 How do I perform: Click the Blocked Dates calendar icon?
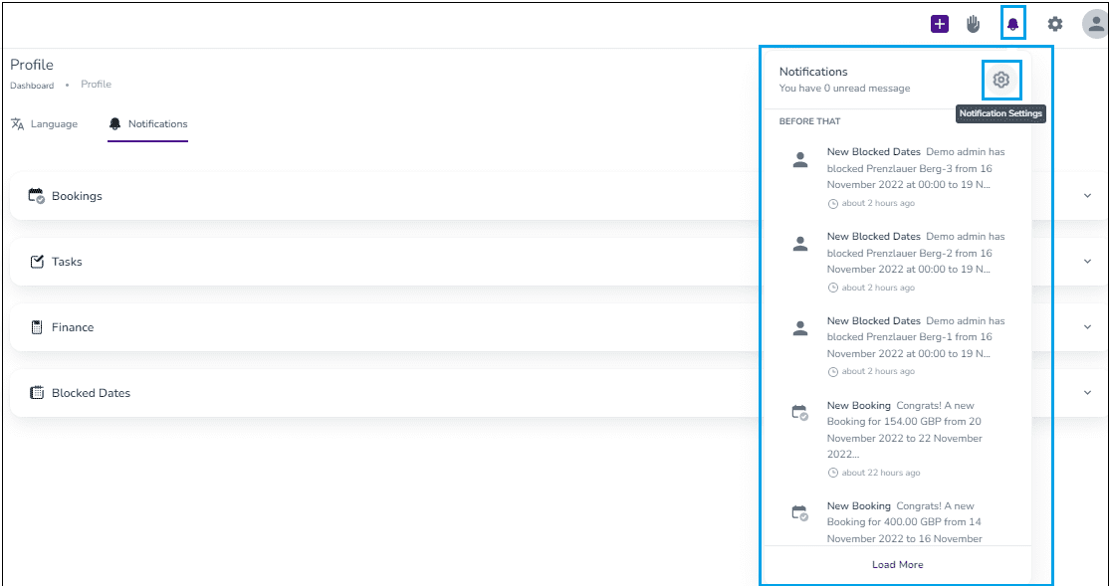pos(37,393)
